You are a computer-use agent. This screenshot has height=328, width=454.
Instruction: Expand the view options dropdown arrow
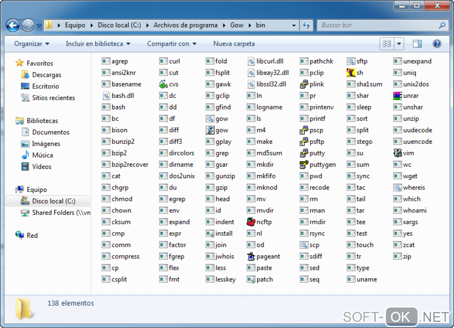click(399, 44)
